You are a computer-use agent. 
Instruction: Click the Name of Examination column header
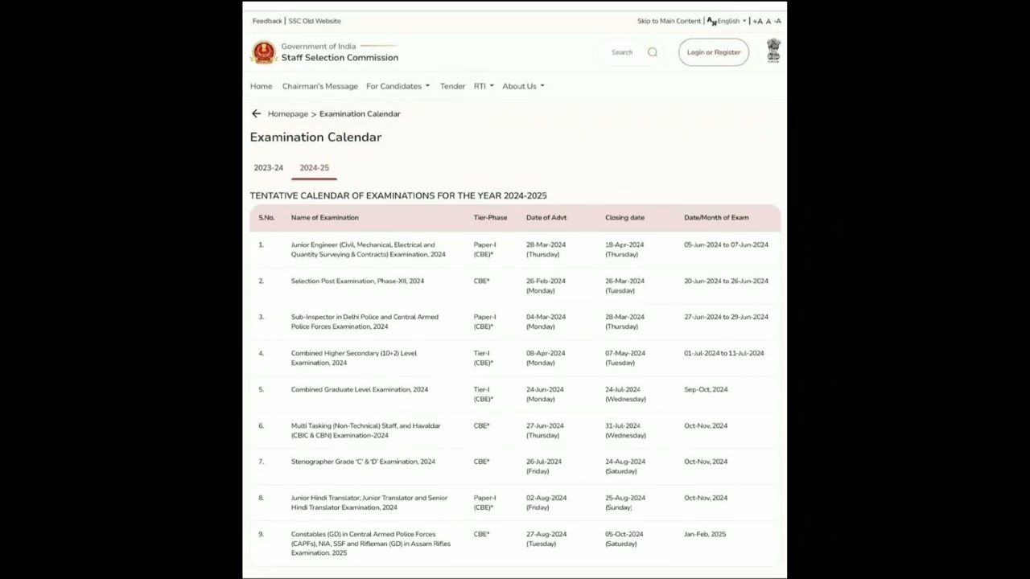coord(325,217)
